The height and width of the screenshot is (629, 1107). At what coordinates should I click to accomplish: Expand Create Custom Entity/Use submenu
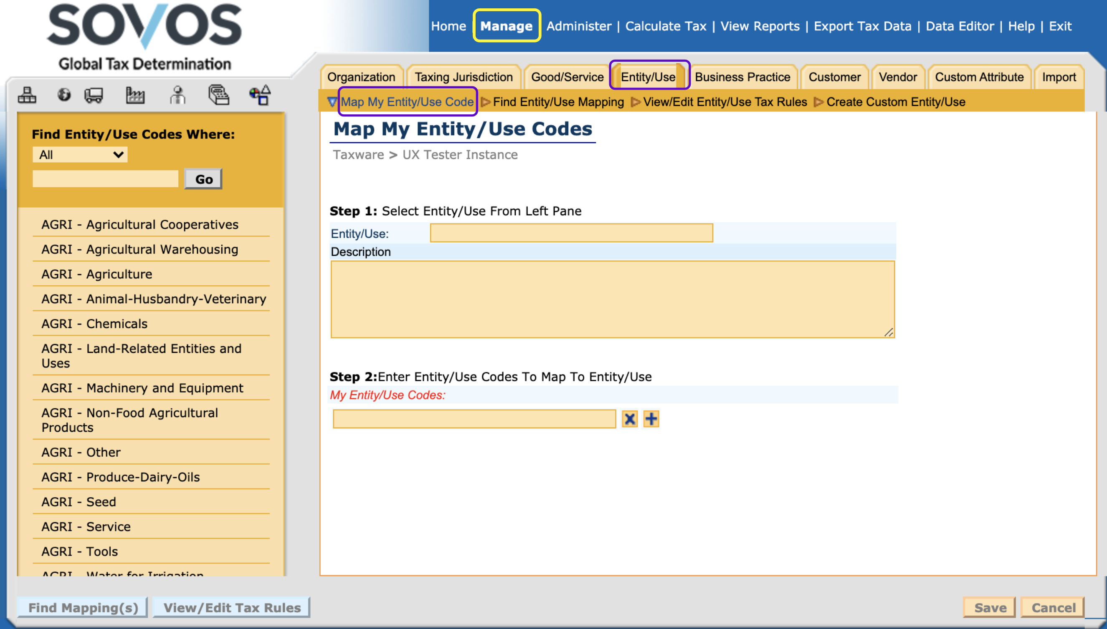point(895,102)
